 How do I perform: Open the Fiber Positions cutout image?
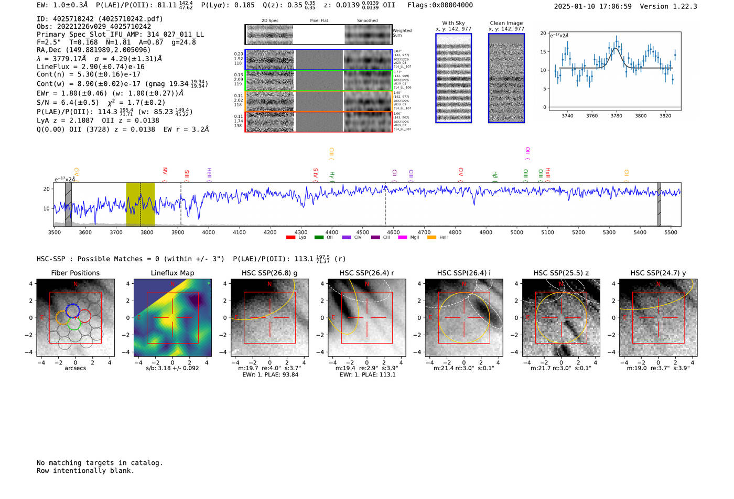(75, 318)
